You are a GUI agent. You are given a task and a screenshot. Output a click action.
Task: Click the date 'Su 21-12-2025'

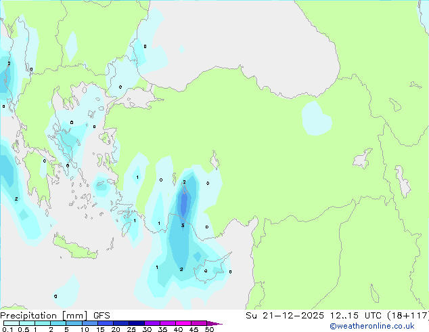tap(285, 316)
